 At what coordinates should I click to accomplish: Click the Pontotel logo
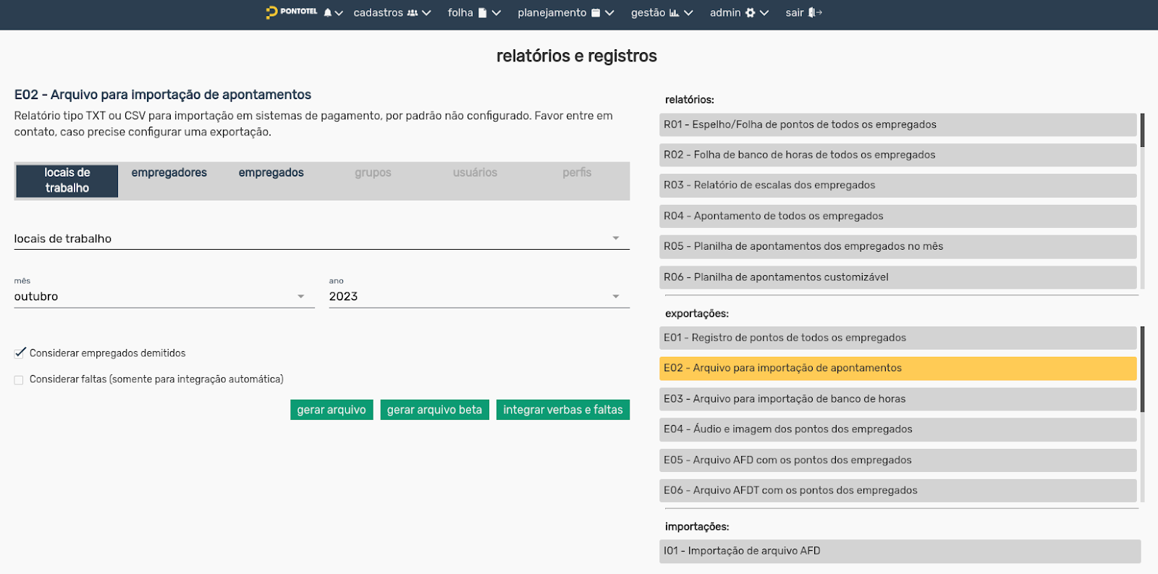click(292, 12)
